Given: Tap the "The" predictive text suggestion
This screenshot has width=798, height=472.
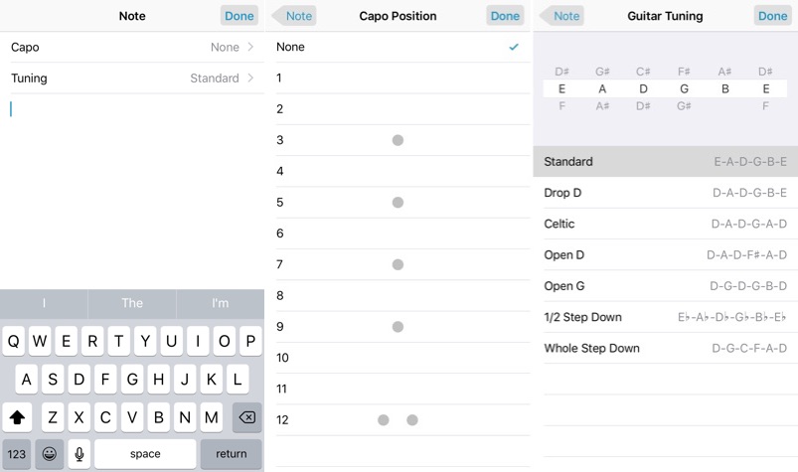Looking at the screenshot, I should pyautogui.click(x=132, y=303).
